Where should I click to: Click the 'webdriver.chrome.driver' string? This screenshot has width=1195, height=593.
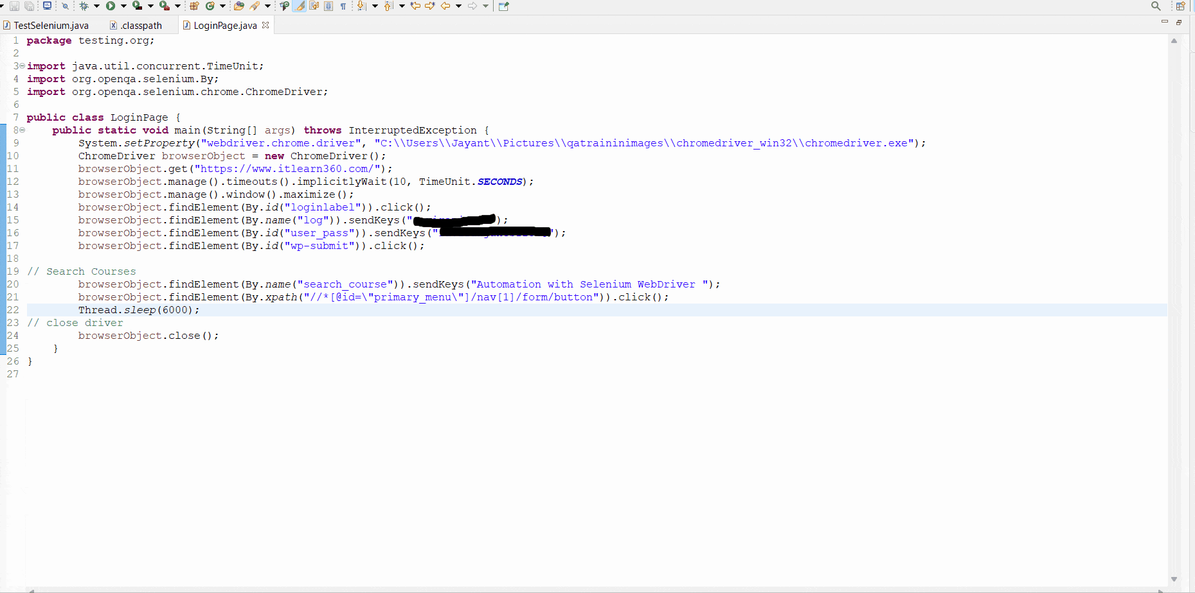coord(280,143)
